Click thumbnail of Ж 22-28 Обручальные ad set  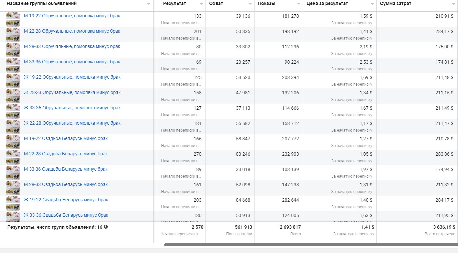click(x=13, y=127)
